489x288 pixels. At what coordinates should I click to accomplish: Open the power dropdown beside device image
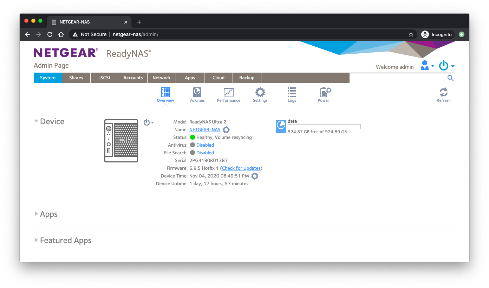[x=148, y=122]
